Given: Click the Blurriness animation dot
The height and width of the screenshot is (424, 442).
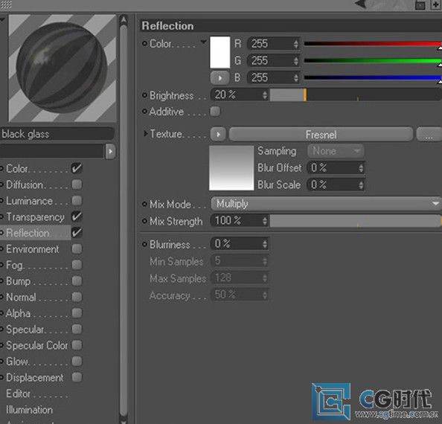Looking at the screenshot, I should point(144,244).
